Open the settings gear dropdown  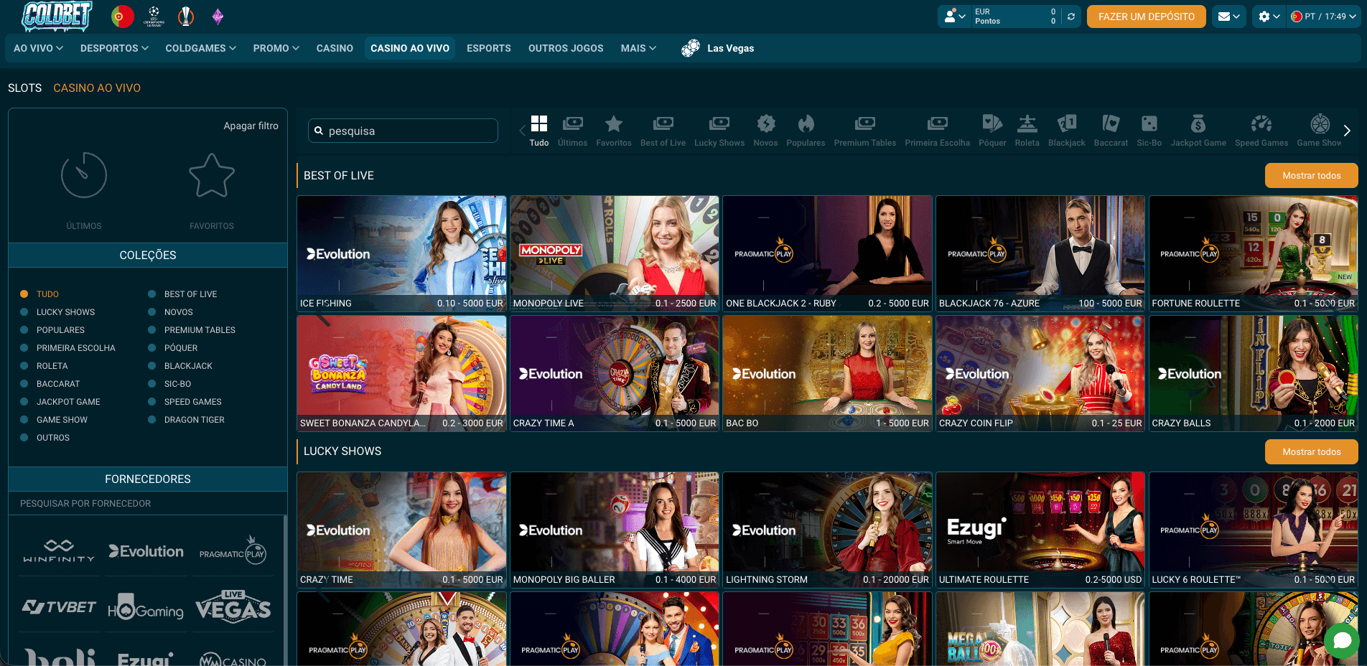tap(1269, 17)
